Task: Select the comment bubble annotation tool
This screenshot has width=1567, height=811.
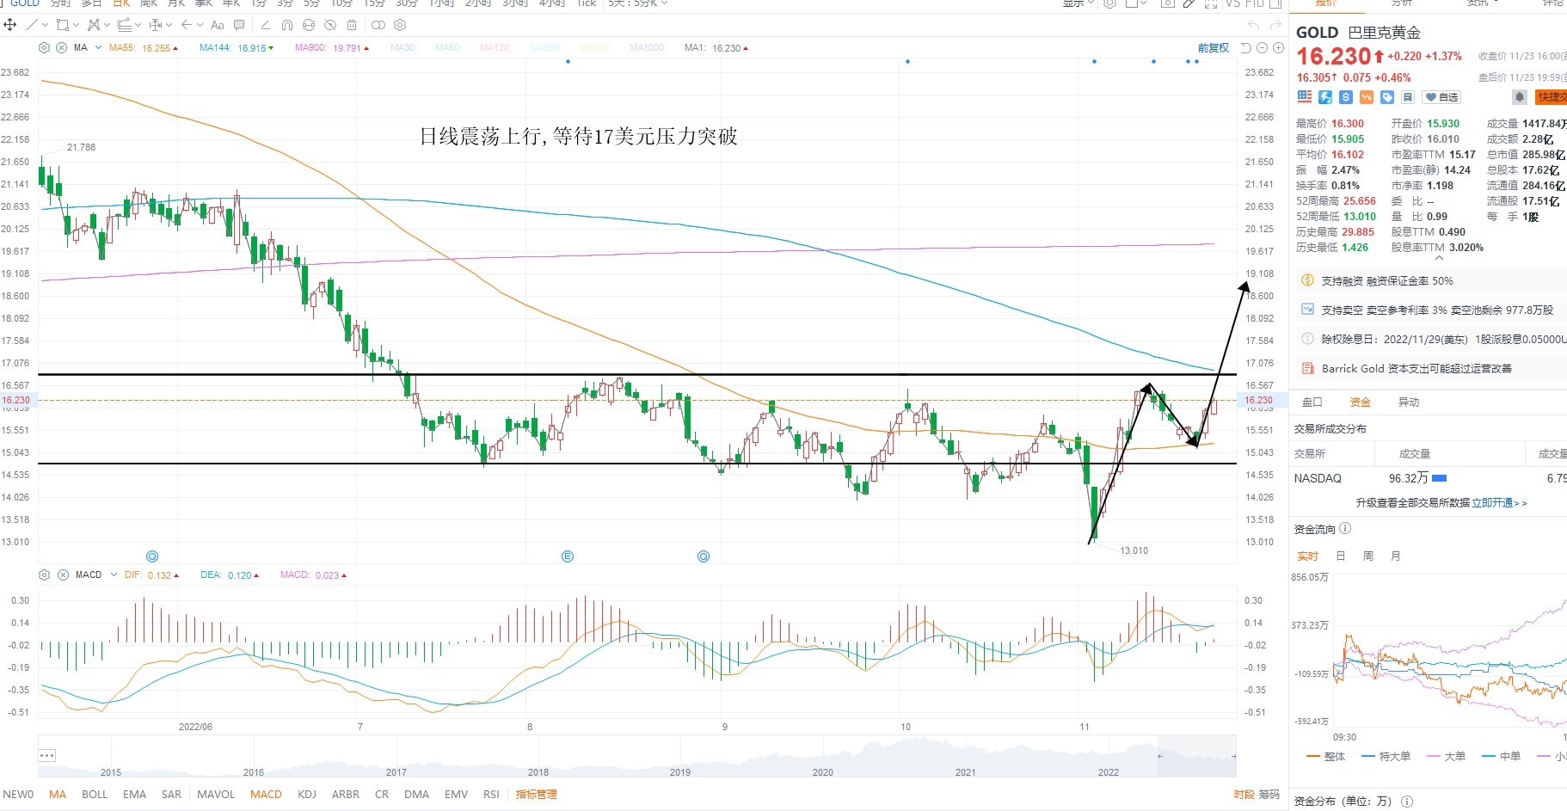Action: [239, 25]
